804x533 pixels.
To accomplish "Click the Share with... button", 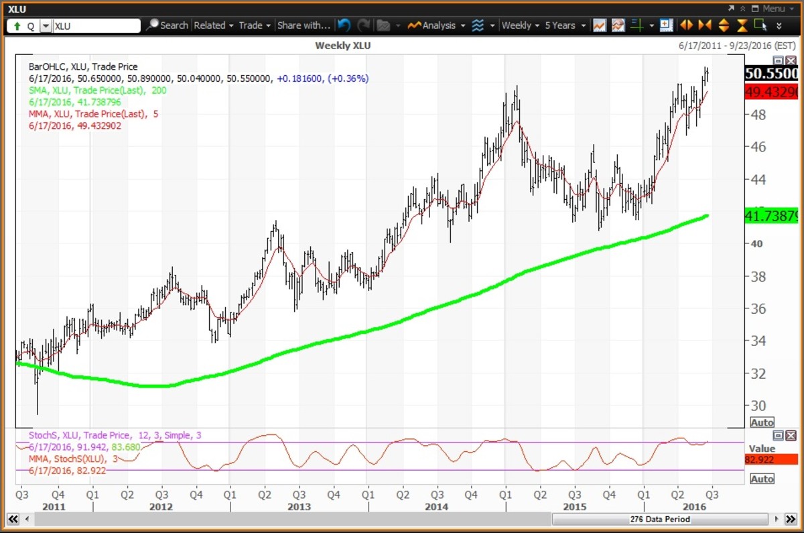I will [x=304, y=25].
